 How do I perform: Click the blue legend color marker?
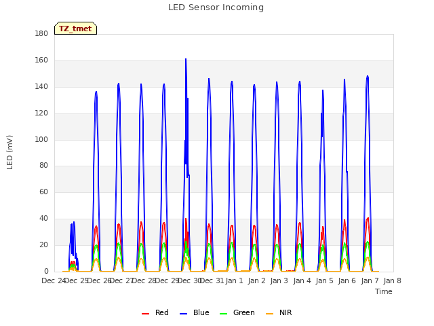point(184,314)
